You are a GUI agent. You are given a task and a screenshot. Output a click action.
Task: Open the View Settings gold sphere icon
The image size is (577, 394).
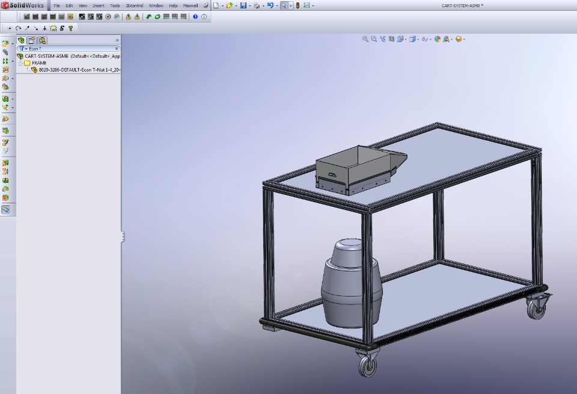click(x=459, y=39)
